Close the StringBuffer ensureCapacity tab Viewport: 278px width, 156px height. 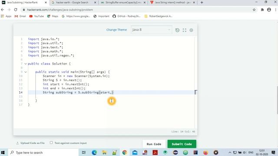pos(145,3)
